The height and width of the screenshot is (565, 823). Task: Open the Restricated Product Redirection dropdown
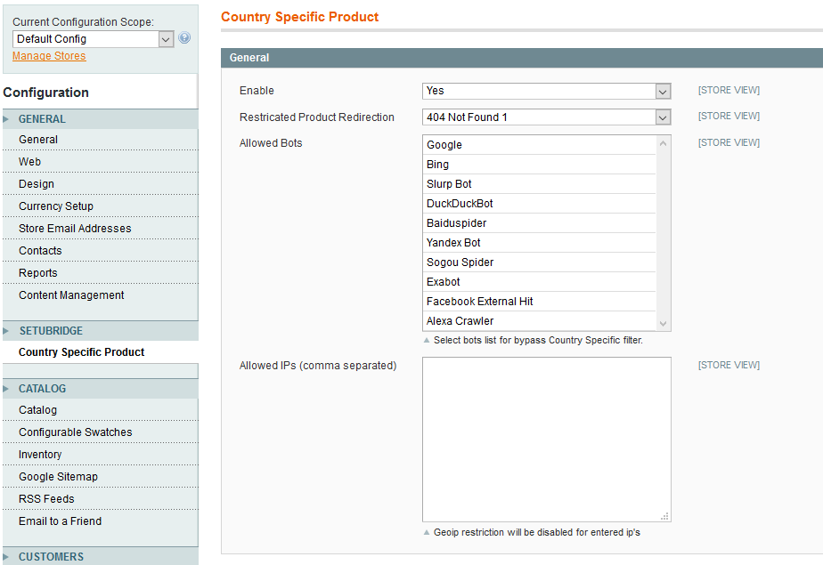pyautogui.click(x=545, y=117)
